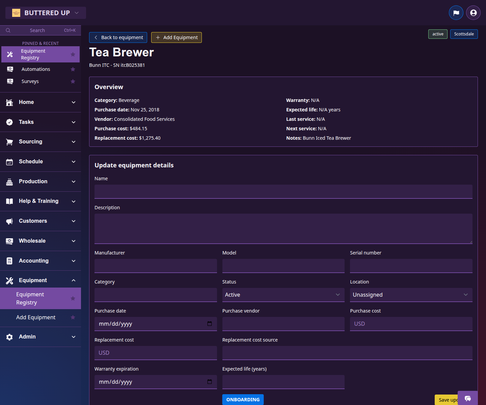Open the Production cake icon in sidebar
486x405 pixels.
(x=9, y=181)
